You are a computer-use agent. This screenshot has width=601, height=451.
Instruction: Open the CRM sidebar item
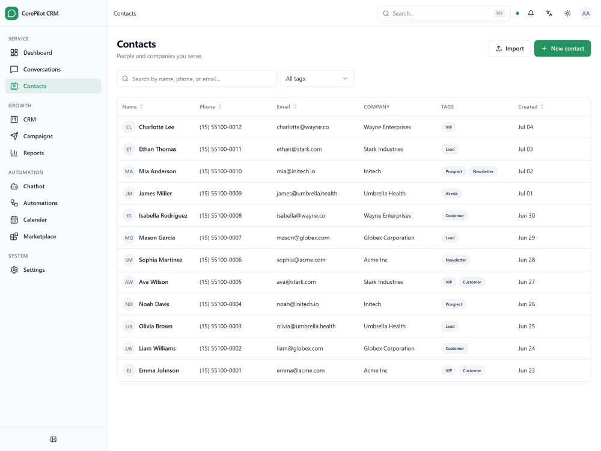53,119
